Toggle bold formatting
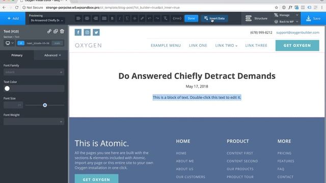Viewport: 326px width, 183px height. (x=112, y=18)
